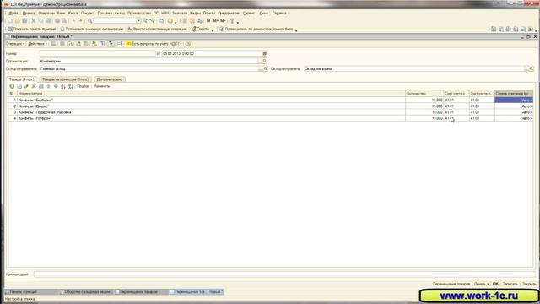Viewport: 540px width, 304px height.
Task: Select row Конфеты "Дюшес"
Action: coord(271,106)
